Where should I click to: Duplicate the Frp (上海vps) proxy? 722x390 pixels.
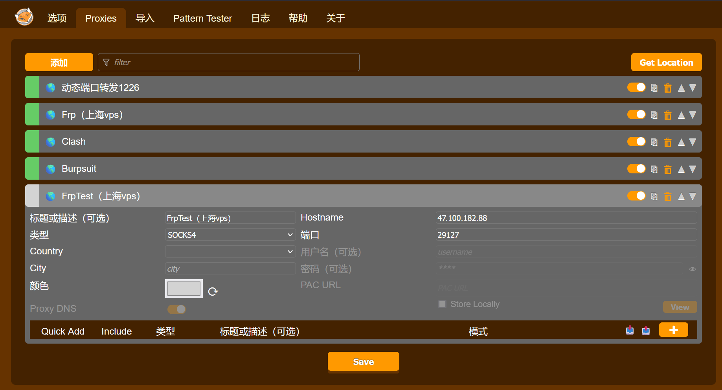[654, 115]
